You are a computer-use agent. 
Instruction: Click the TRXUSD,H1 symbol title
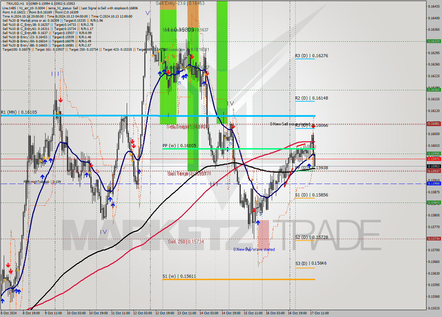click(16, 3)
